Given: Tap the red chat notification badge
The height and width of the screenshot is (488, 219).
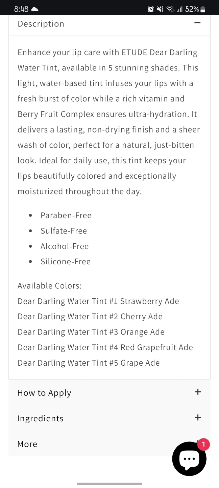Looking at the screenshot, I should pos(203,444).
